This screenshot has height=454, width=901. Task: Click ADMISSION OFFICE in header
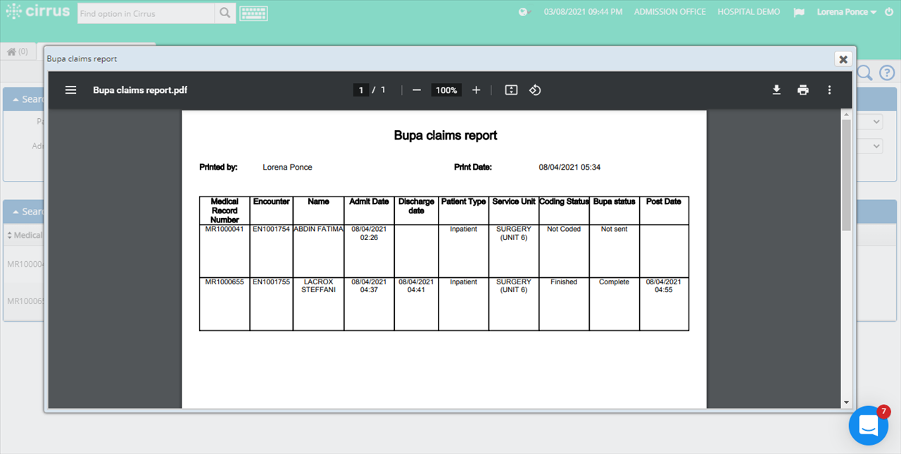point(670,12)
